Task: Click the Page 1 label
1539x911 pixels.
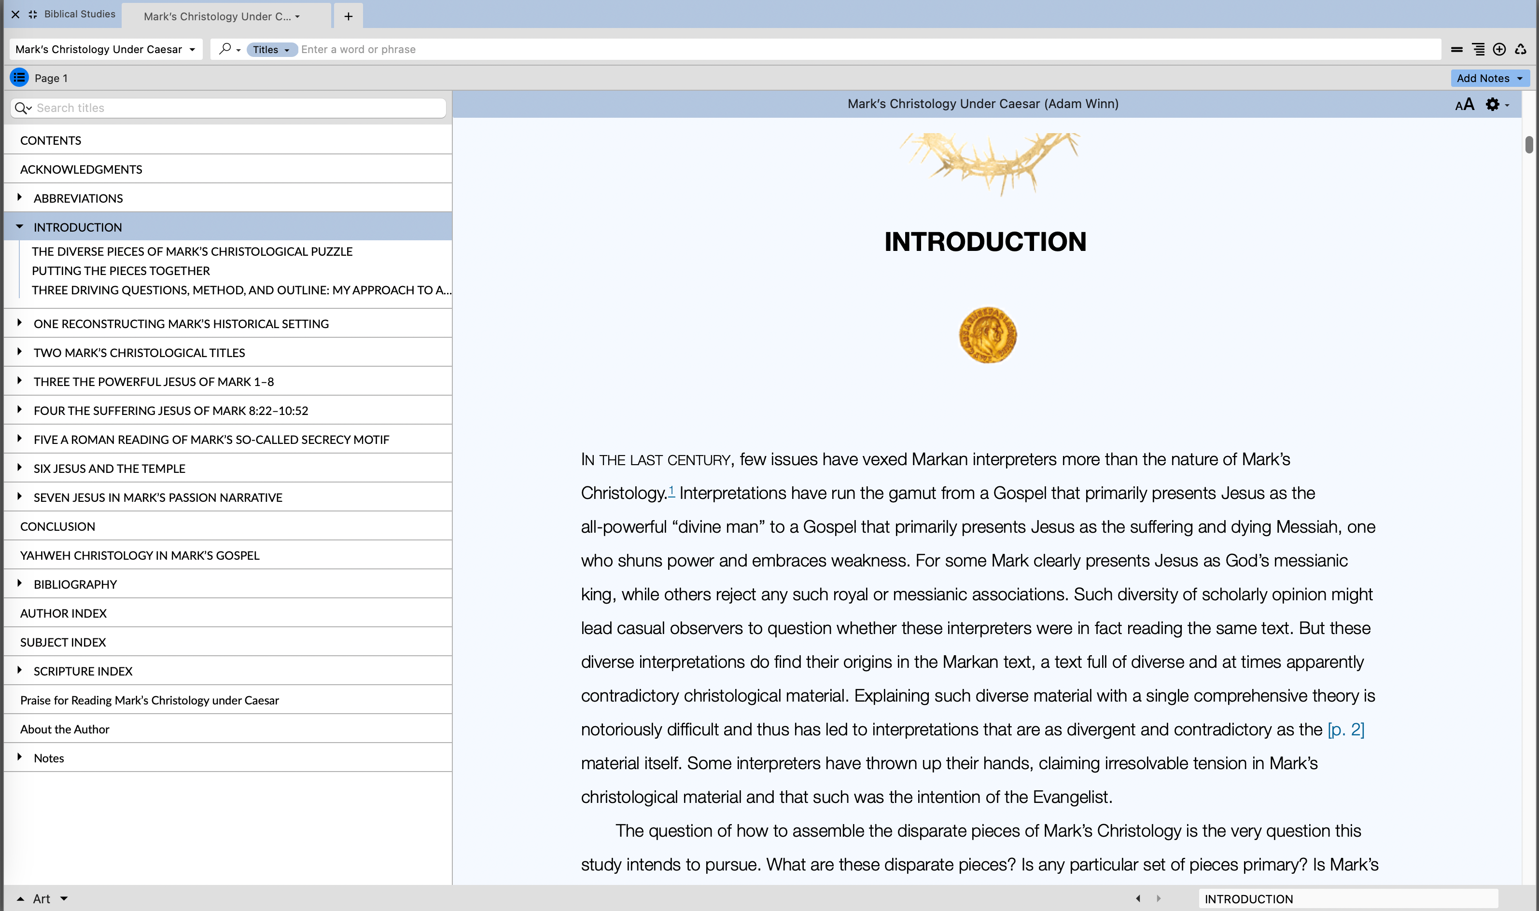Action: coord(51,78)
